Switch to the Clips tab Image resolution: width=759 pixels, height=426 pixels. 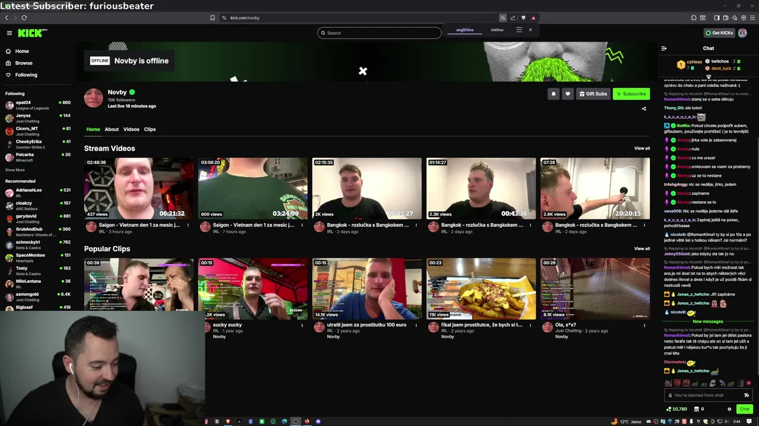pos(149,129)
